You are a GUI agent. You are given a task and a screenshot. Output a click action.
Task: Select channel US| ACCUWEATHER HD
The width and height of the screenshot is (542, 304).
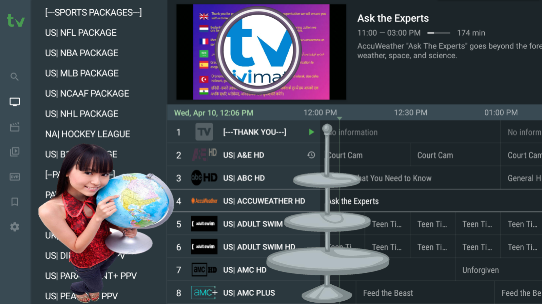[244, 201]
